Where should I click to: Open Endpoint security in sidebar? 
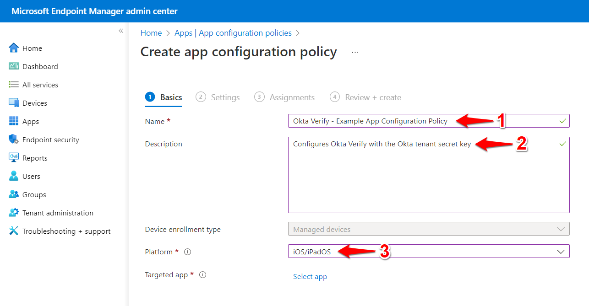click(51, 140)
